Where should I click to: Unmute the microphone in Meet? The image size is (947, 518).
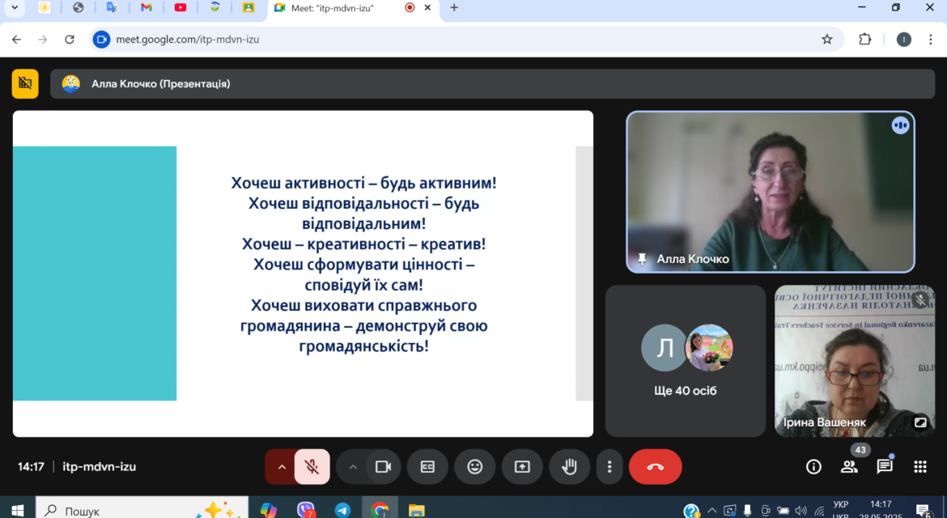coord(312,467)
